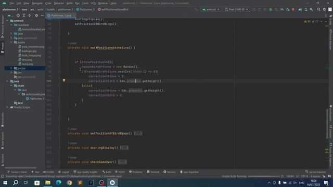Click the Search Everywhere magnifier icon

coord(318,9)
